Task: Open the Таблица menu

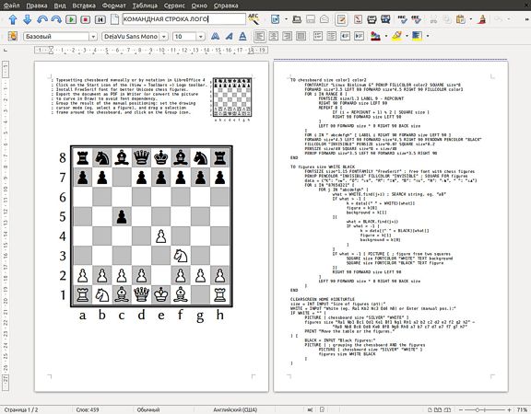Action: click(145, 6)
